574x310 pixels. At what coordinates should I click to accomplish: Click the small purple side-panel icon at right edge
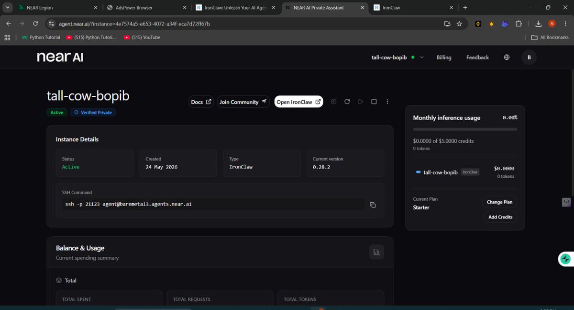(566, 202)
